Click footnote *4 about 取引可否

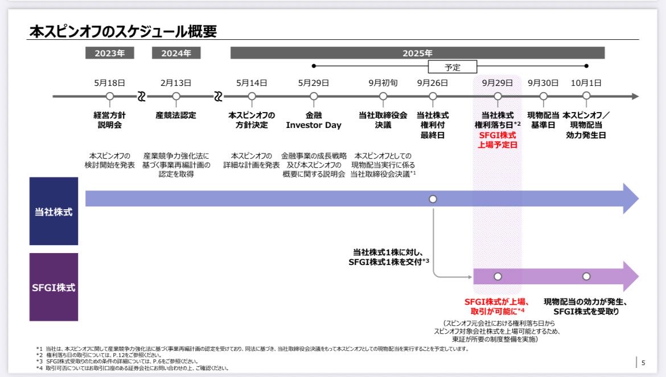132,368
